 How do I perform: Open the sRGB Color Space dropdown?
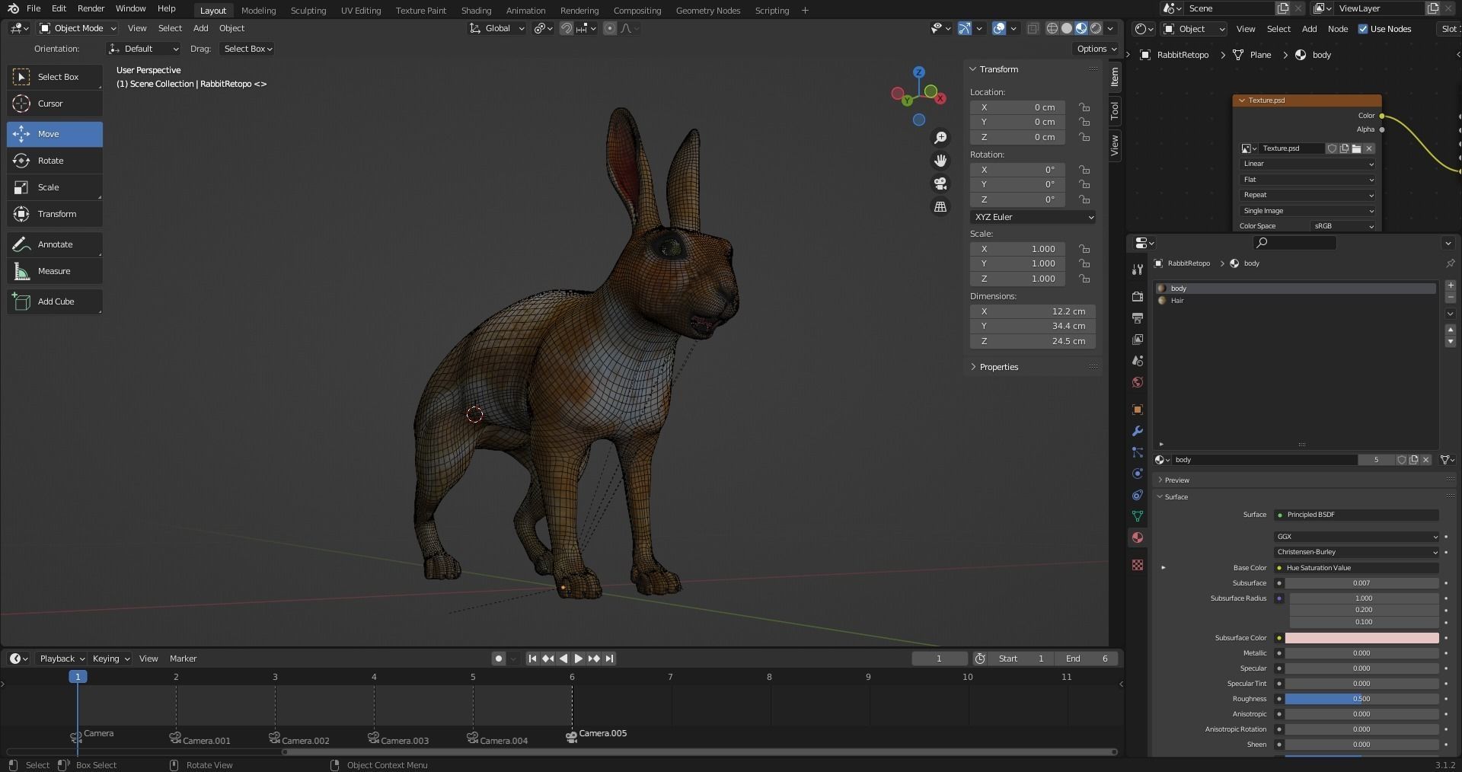(1344, 226)
